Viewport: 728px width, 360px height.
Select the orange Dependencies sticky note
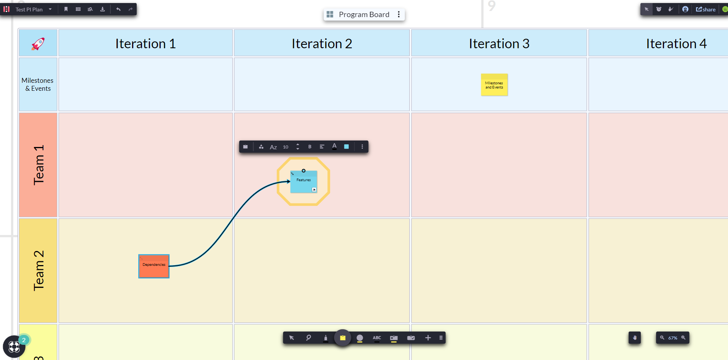[154, 266]
